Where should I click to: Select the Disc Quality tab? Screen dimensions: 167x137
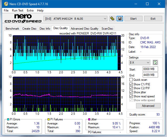(x=61, y=28)
